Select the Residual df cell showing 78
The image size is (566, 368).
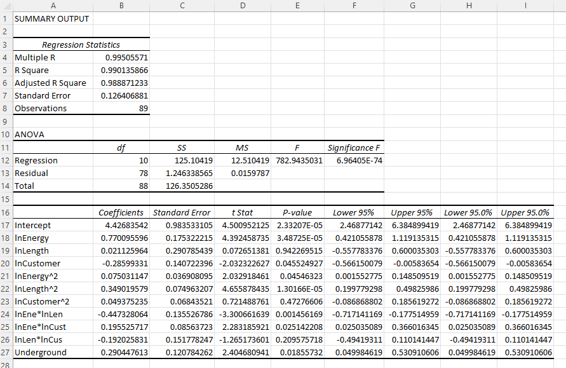coord(121,173)
